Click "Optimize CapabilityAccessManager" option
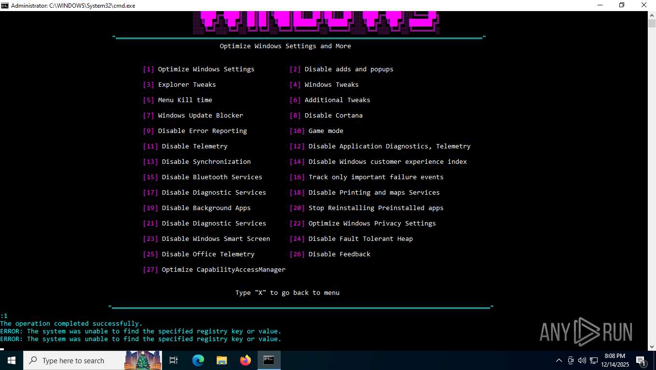 (223, 270)
